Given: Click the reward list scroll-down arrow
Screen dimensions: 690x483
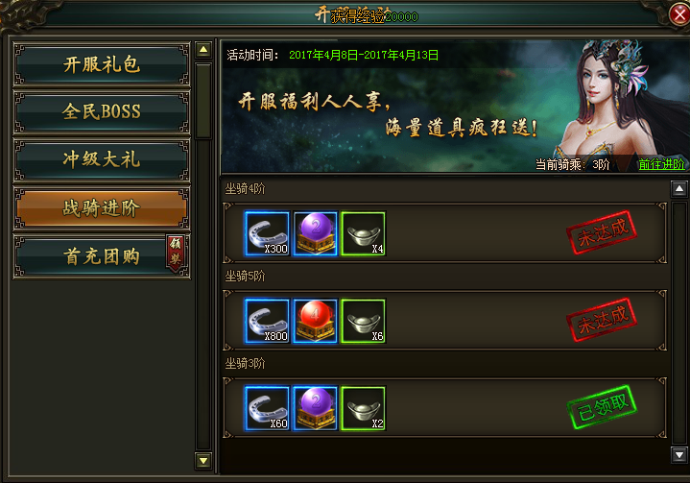Looking at the screenshot, I should click(679, 455).
